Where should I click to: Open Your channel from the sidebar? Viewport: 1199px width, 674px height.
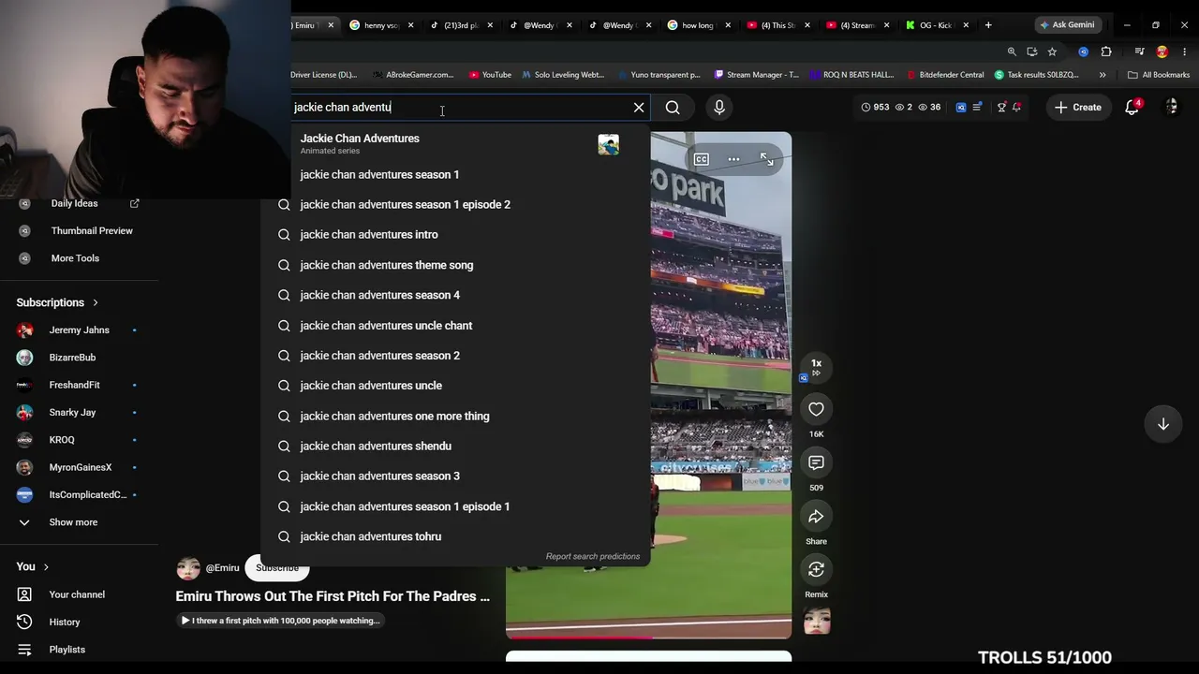coord(78,594)
